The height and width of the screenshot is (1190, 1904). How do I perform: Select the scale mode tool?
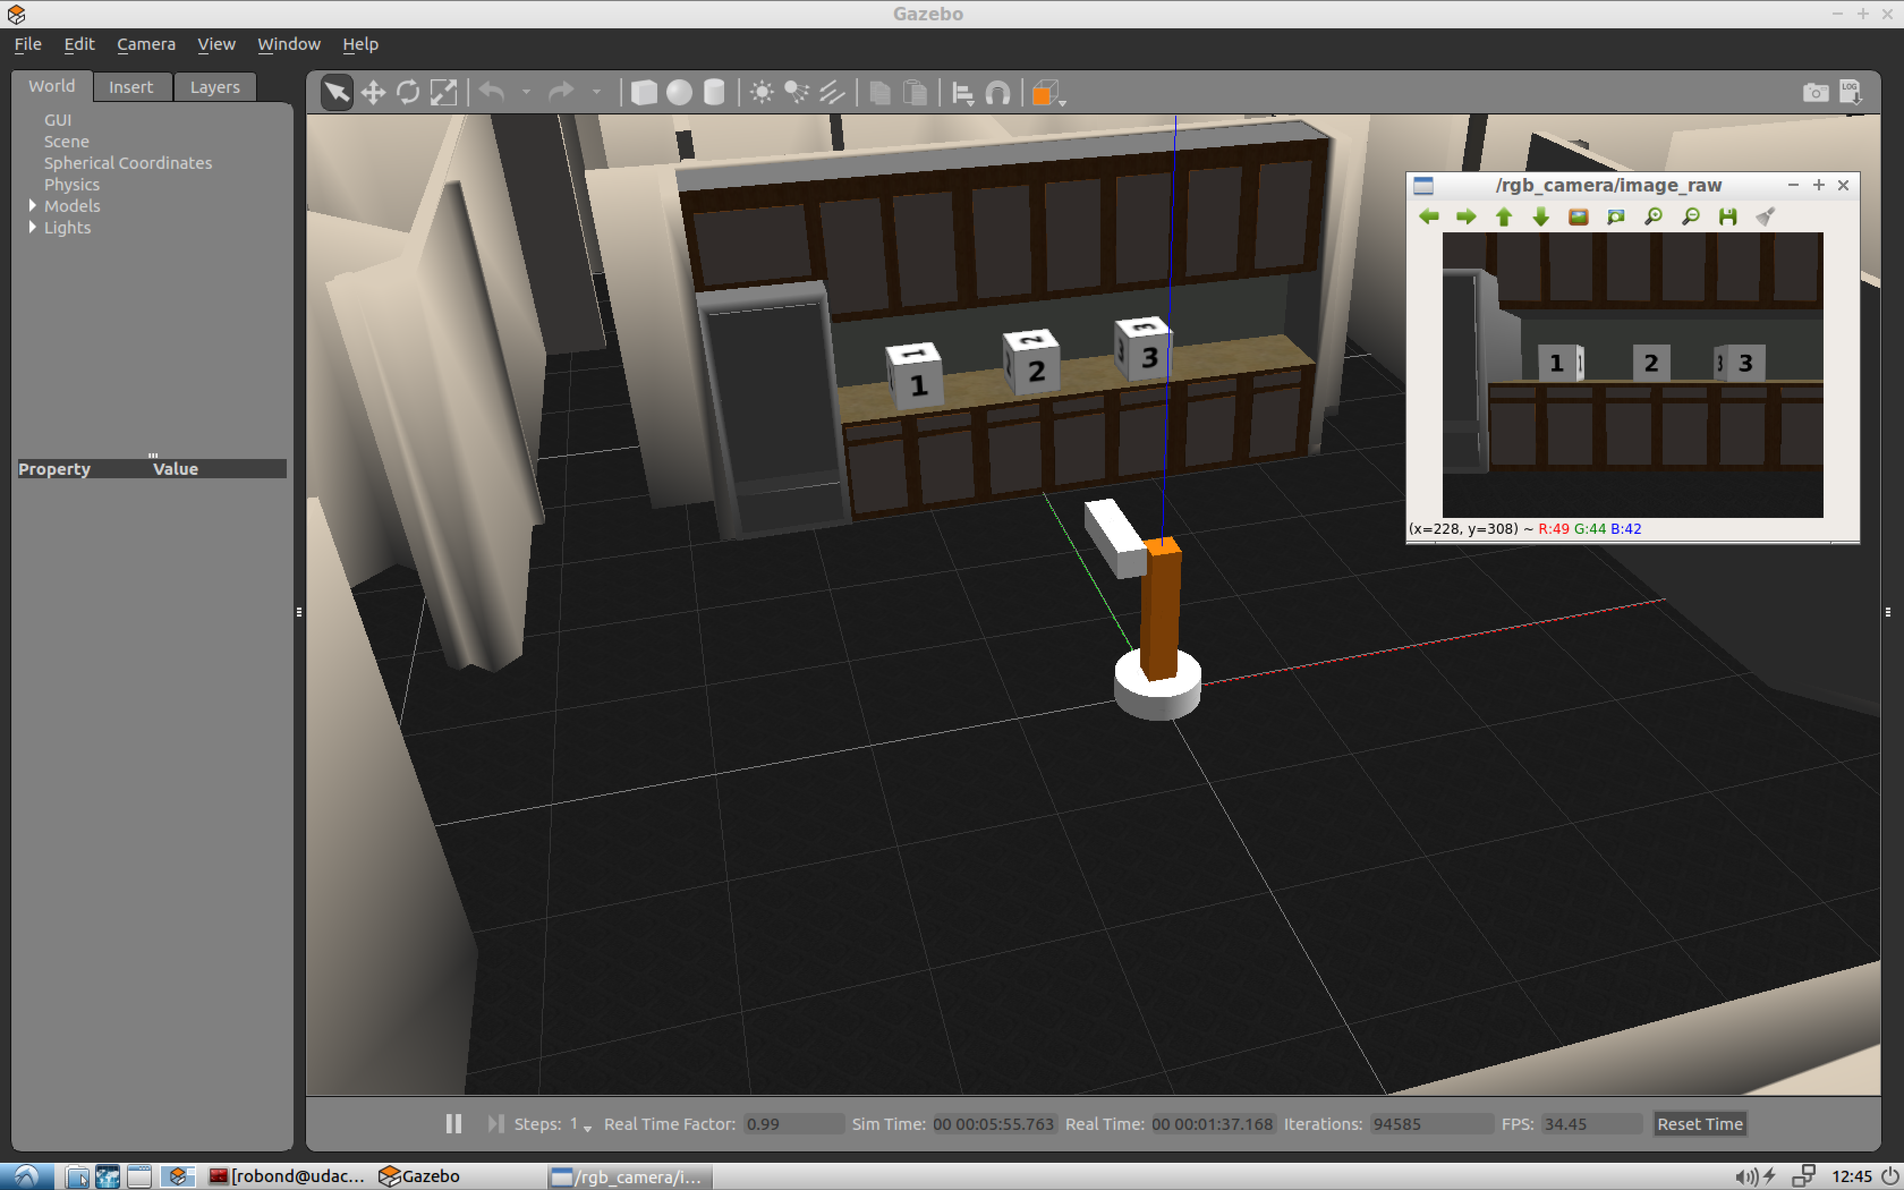443,93
